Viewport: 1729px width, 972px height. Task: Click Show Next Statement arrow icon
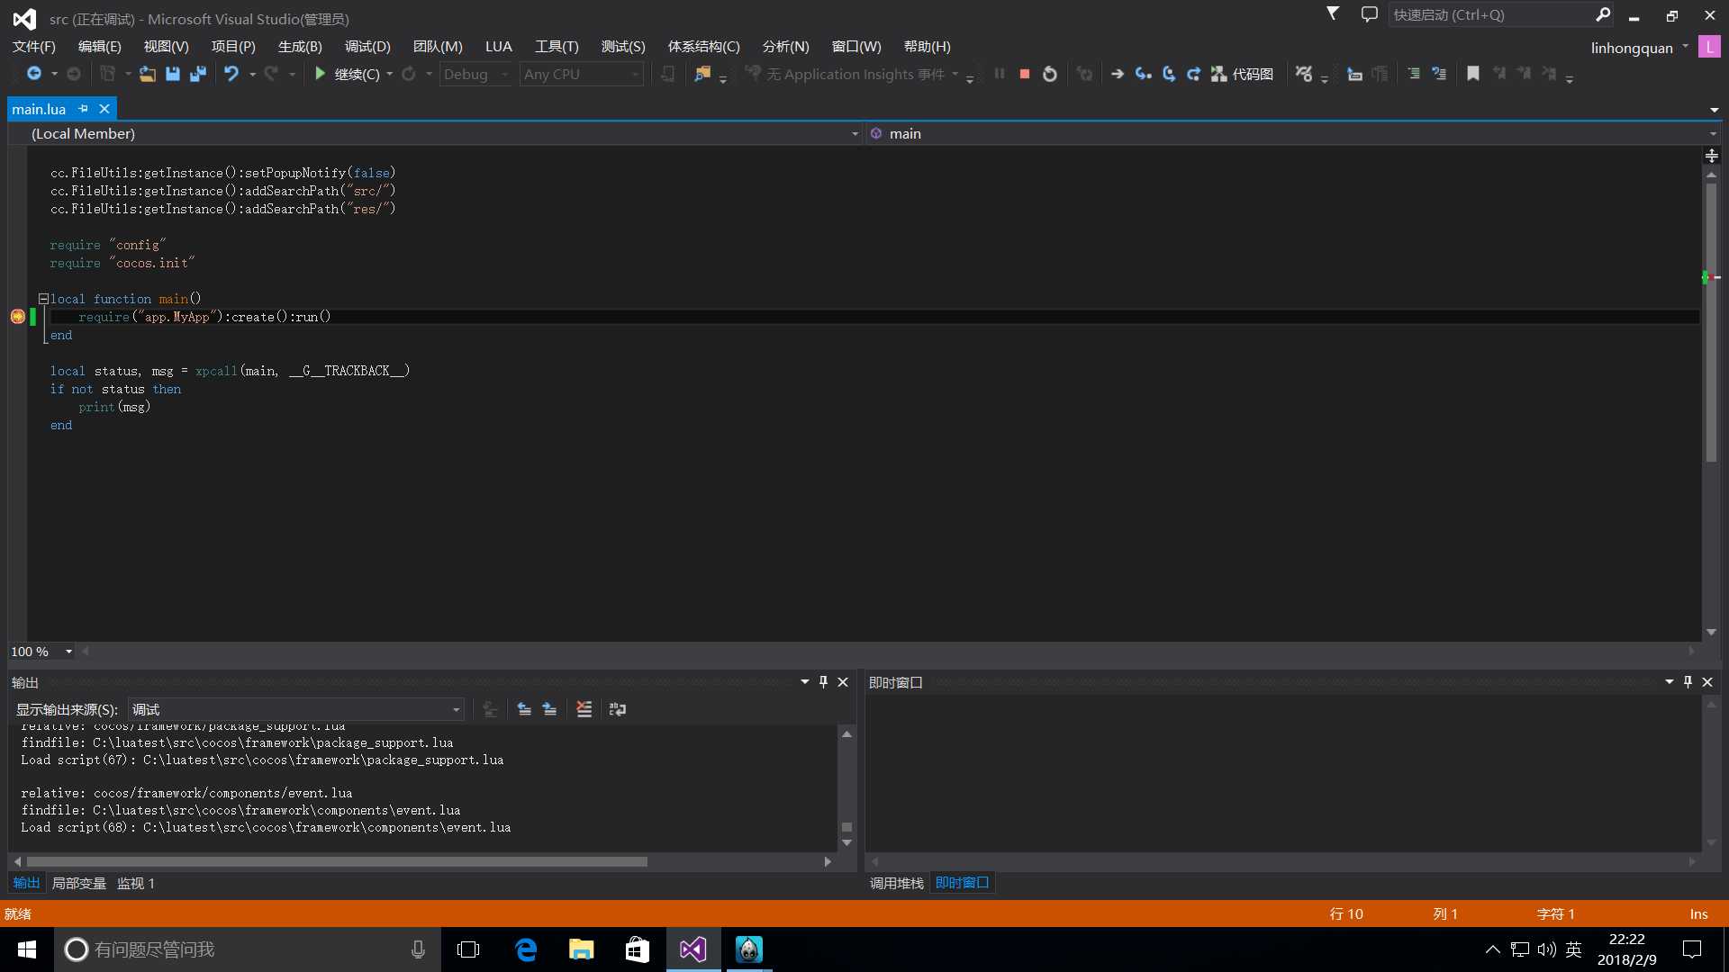click(x=1117, y=74)
